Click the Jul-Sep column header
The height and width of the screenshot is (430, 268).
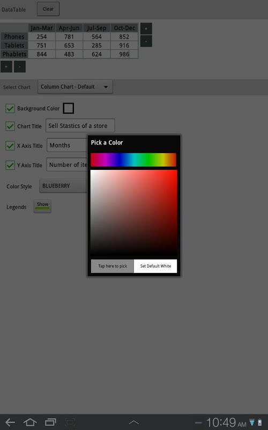point(96,28)
